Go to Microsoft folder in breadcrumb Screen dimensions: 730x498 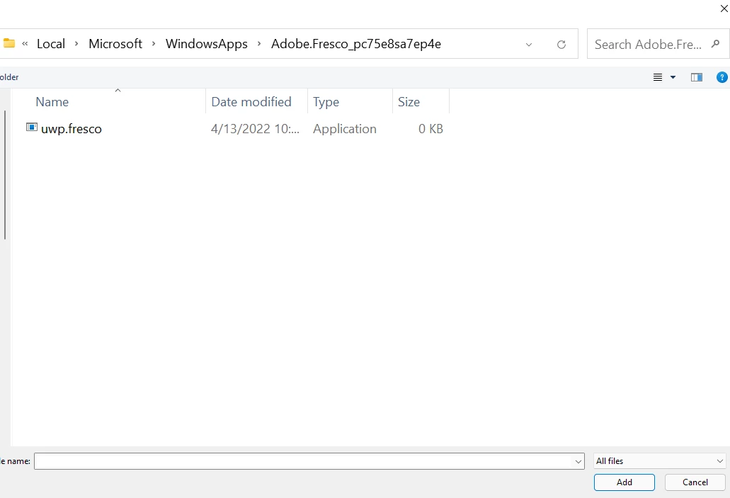tap(115, 44)
